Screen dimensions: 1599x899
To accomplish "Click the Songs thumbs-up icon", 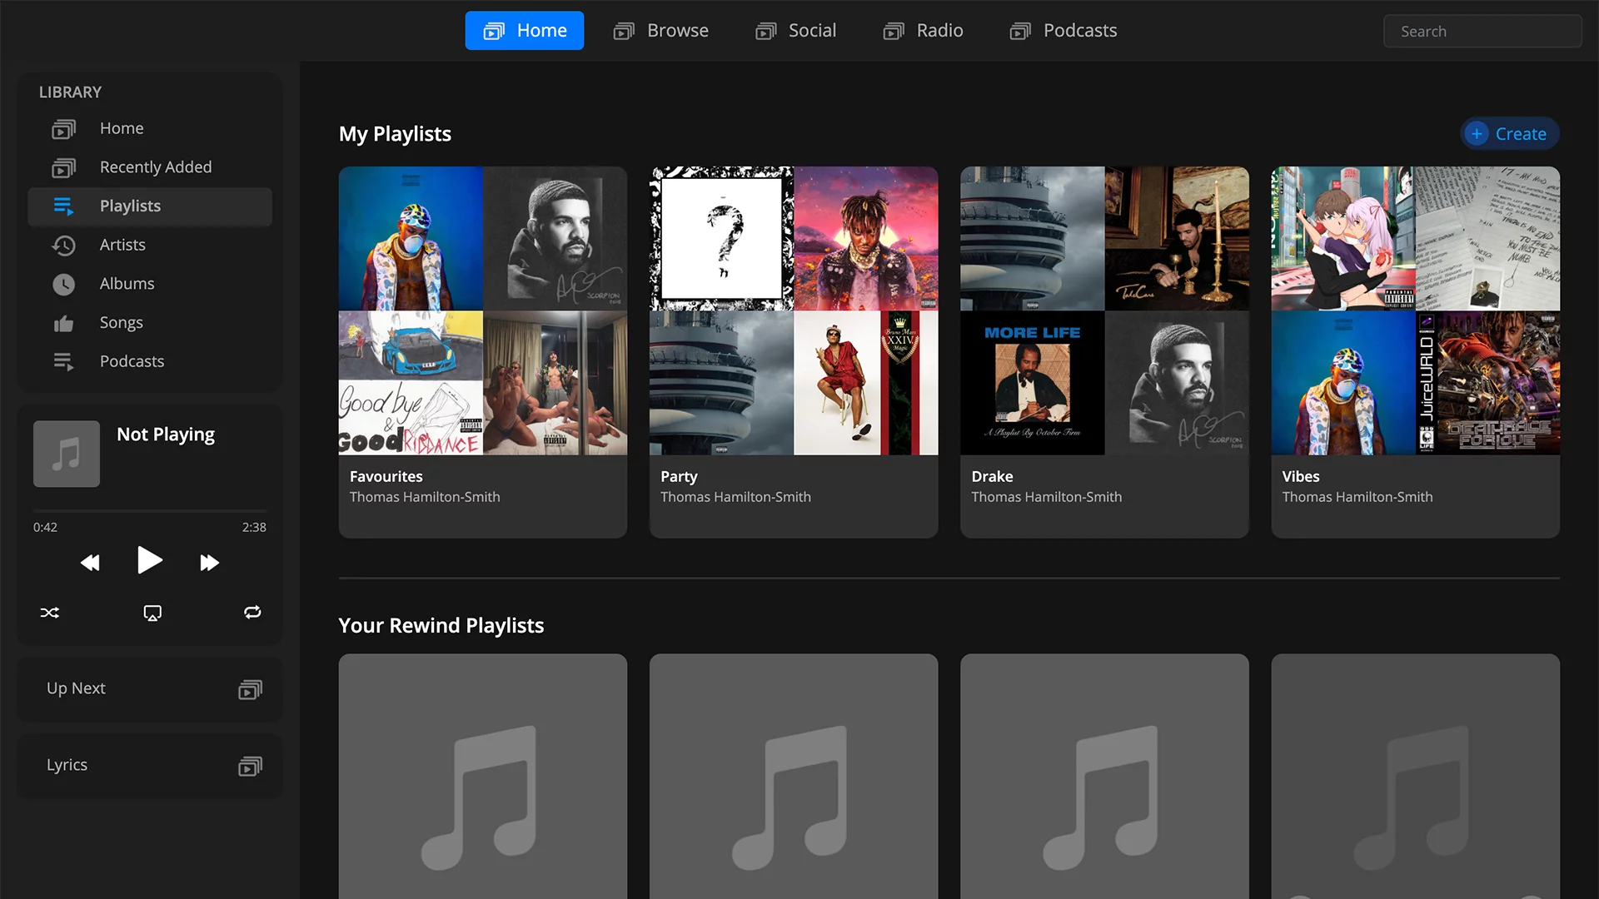I will (x=64, y=323).
